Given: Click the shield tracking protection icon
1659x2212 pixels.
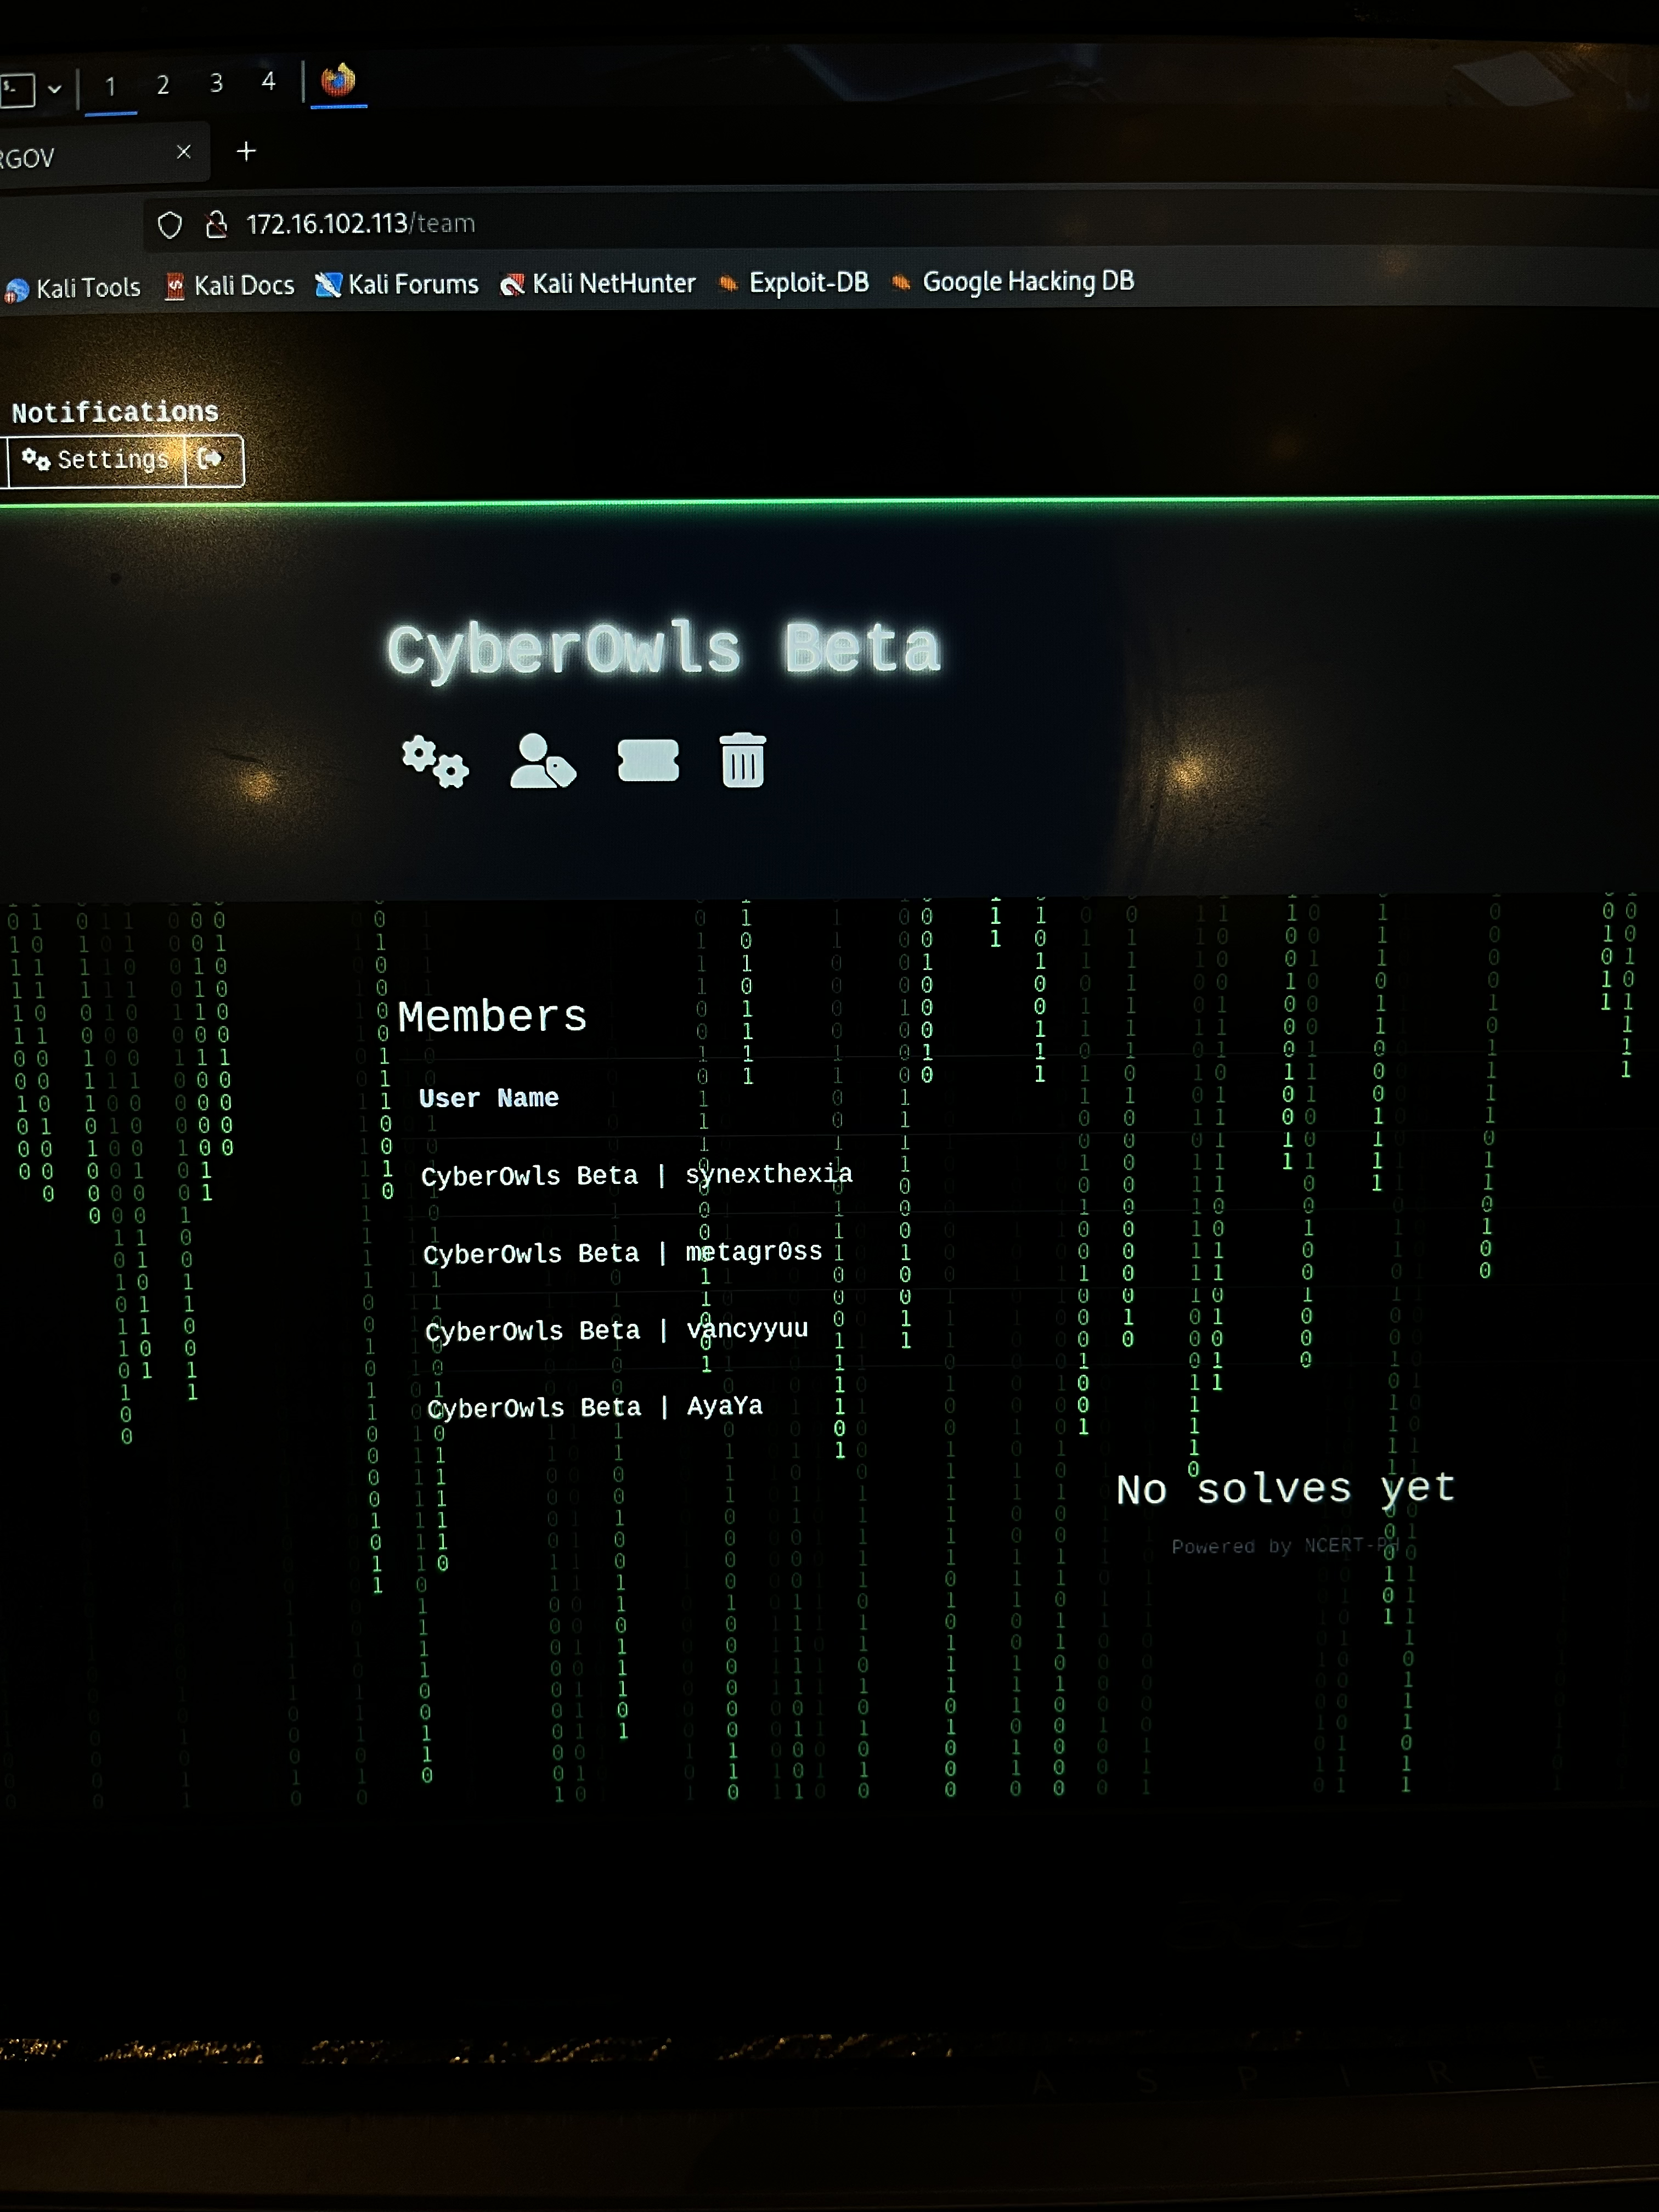Looking at the screenshot, I should pyautogui.click(x=170, y=225).
